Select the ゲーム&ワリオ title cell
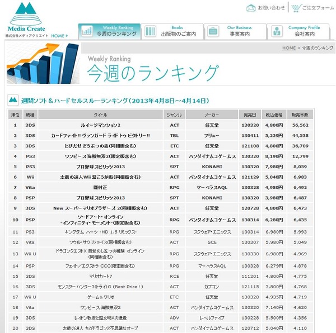 (100, 297)
